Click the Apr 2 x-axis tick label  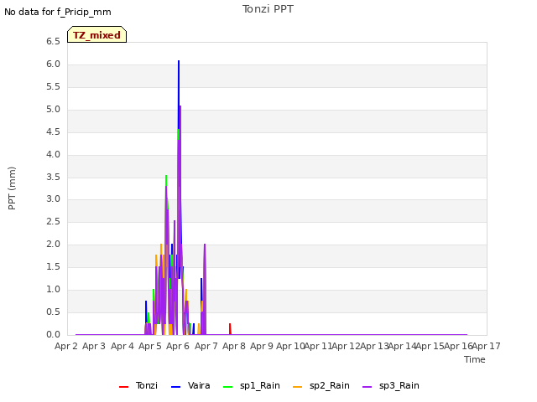click(66, 346)
